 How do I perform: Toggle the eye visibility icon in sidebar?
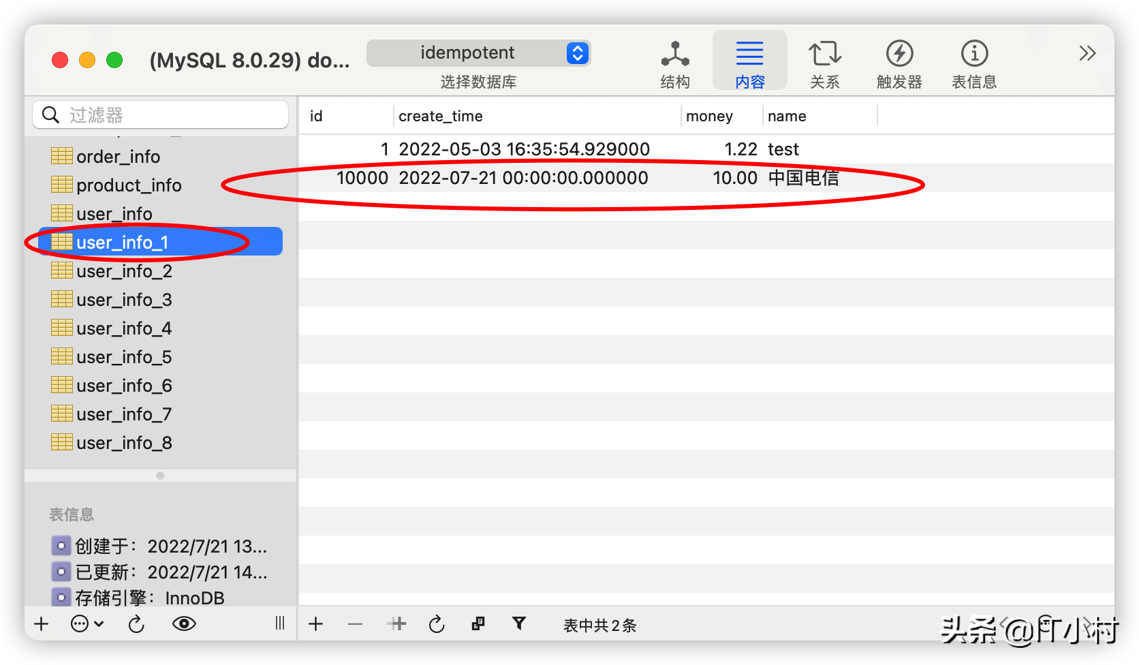pos(184,623)
